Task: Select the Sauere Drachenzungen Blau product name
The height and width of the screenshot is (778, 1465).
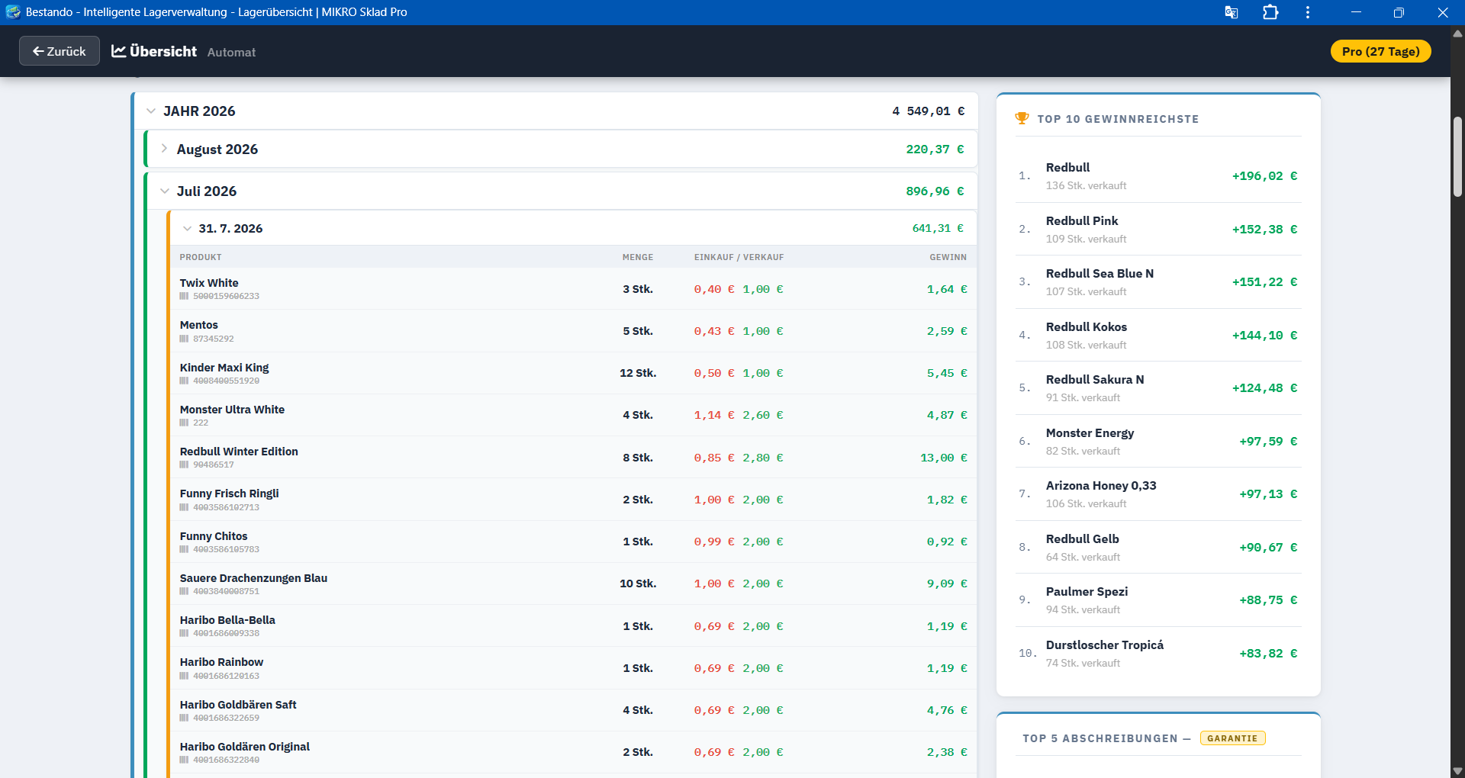Action: [x=253, y=578]
